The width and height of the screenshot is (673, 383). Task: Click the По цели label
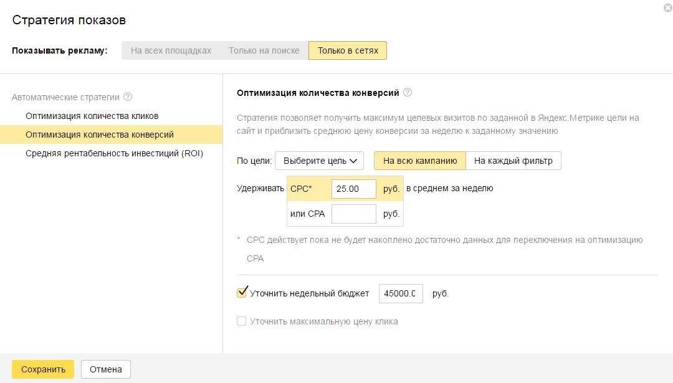click(x=254, y=161)
